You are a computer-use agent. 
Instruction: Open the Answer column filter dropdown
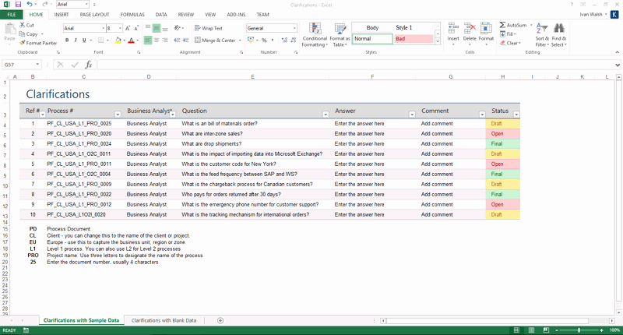pos(412,115)
